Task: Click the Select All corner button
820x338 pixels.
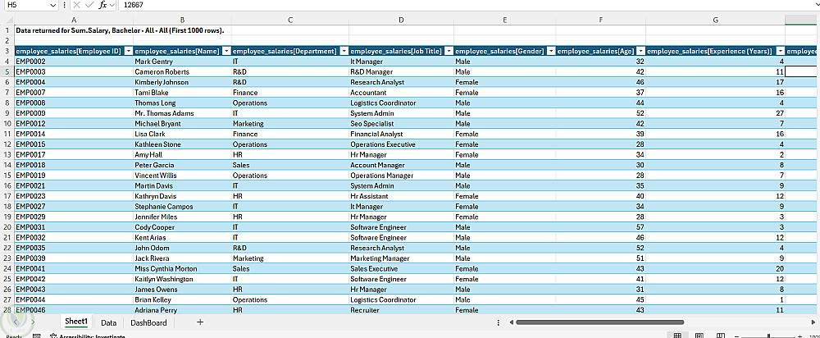Action: [7, 20]
